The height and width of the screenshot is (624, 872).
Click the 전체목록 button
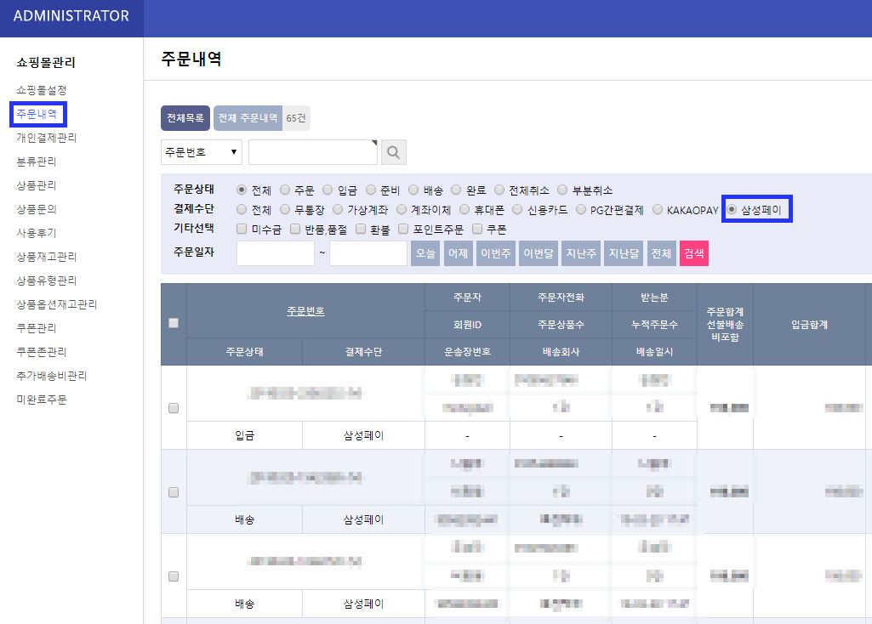[185, 118]
